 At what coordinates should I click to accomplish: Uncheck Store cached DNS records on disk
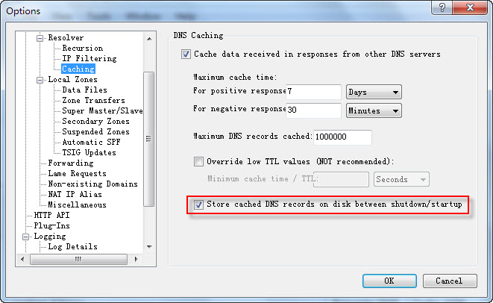tap(198, 204)
